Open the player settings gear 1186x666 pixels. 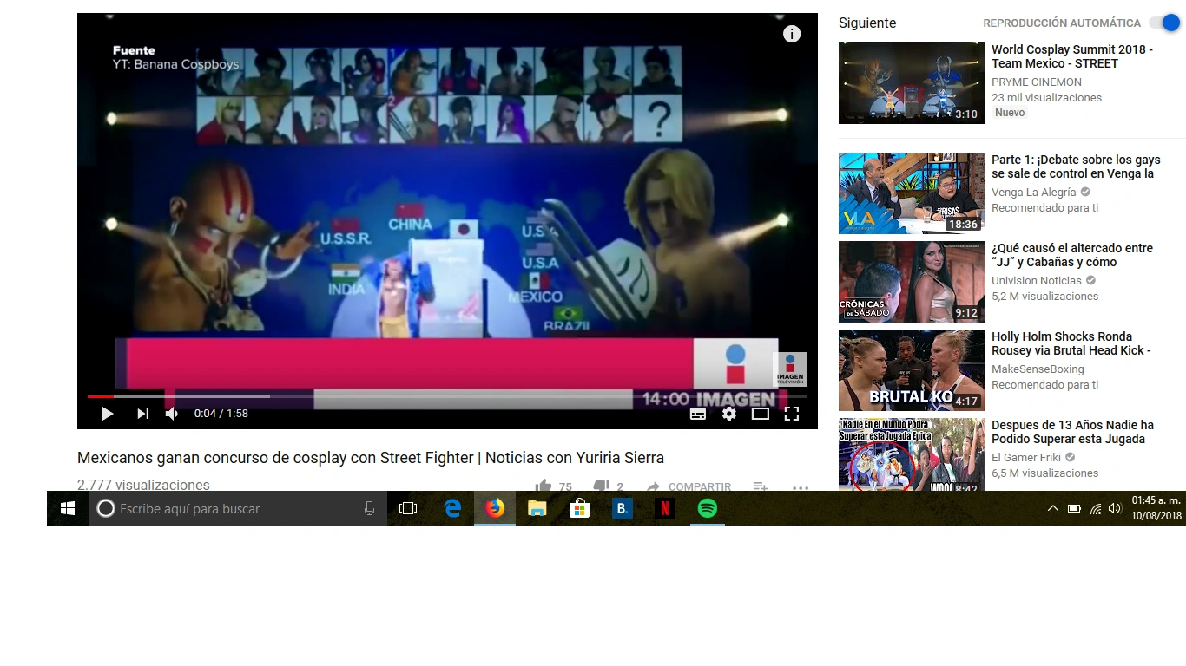(x=729, y=414)
